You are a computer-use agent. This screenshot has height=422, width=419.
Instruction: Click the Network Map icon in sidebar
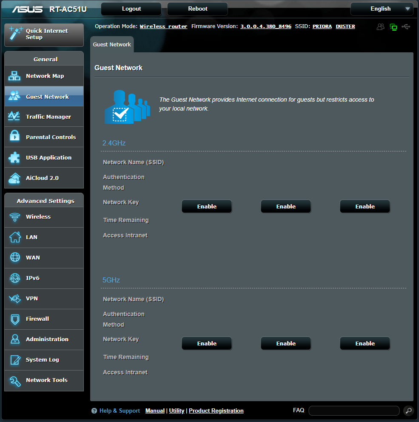[14, 76]
